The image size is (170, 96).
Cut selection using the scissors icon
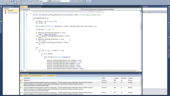pos(16,1)
